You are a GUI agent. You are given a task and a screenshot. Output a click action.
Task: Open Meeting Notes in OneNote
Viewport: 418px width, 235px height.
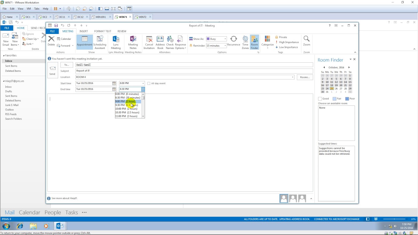[133, 42]
